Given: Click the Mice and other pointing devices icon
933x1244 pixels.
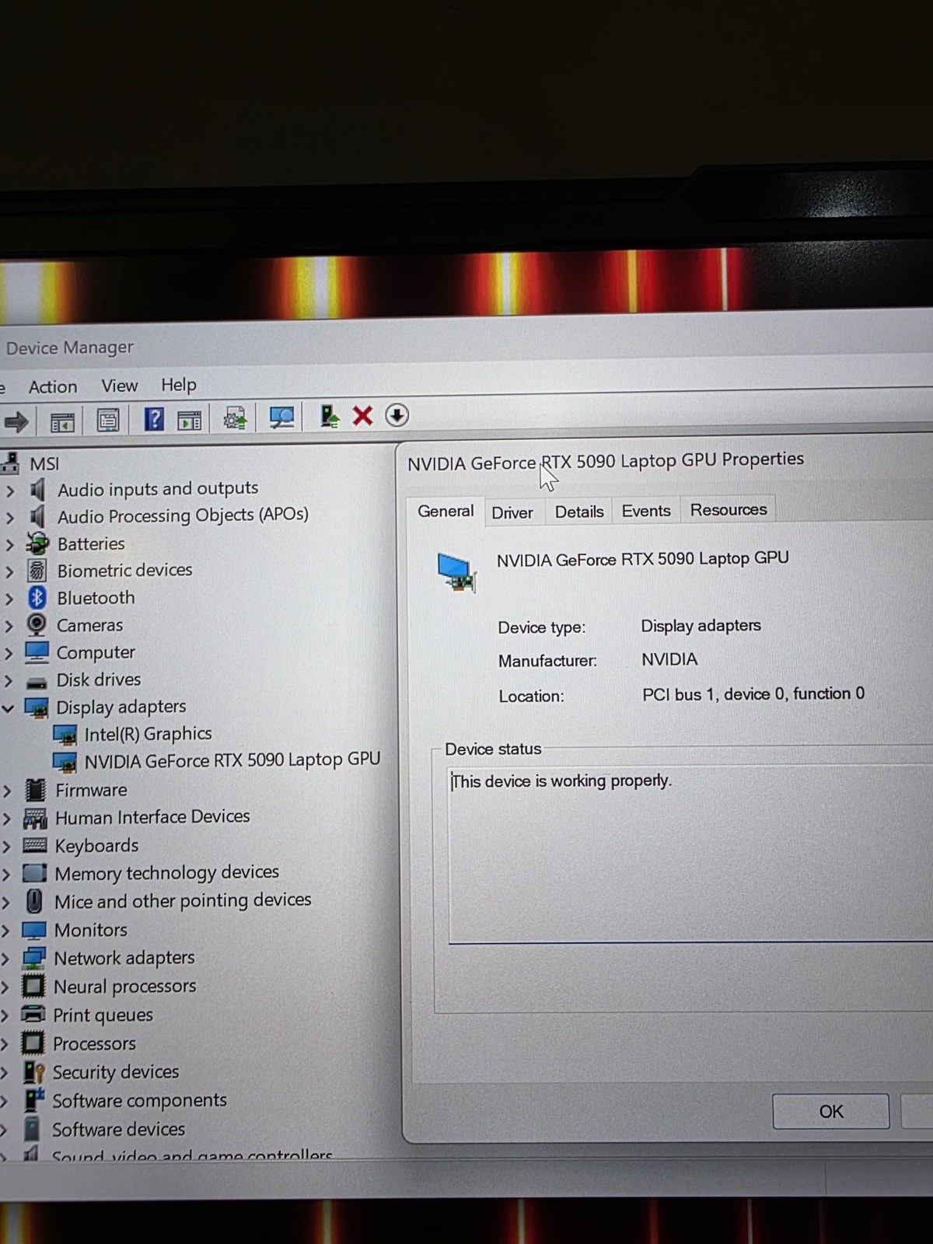Looking at the screenshot, I should tap(34, 901).
